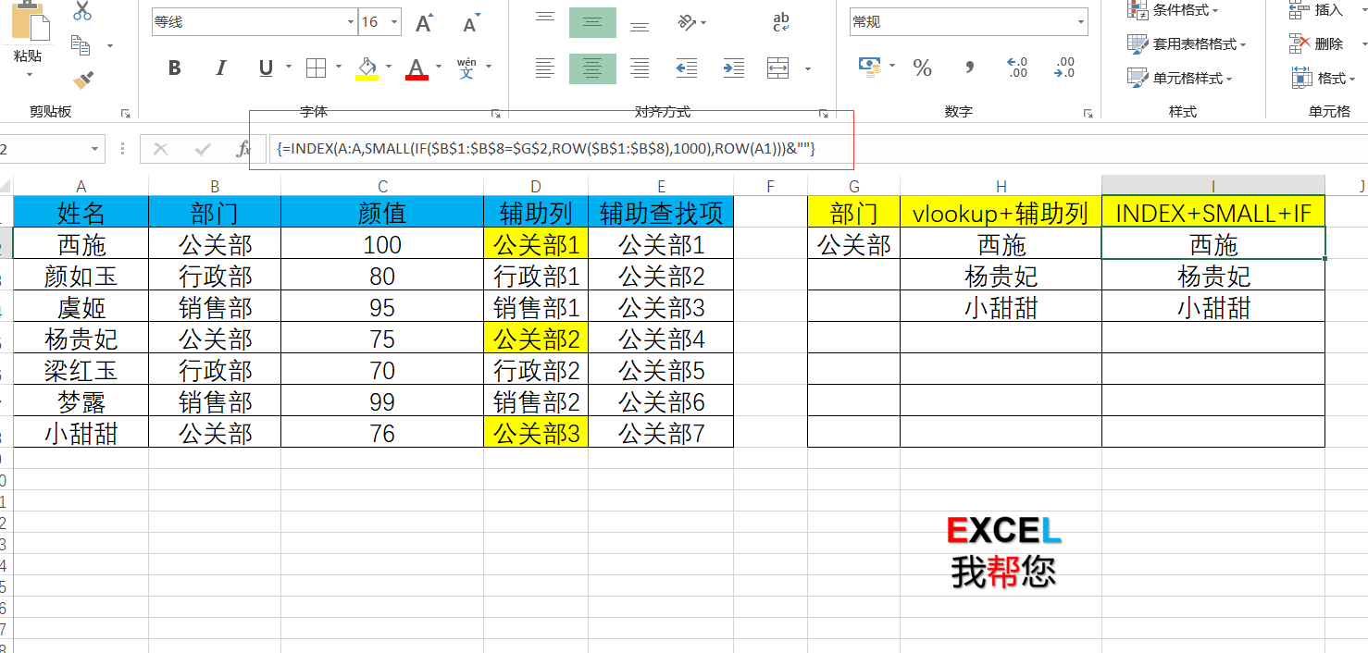
Task: Select cell with value 99
Action: coord(382,401)
